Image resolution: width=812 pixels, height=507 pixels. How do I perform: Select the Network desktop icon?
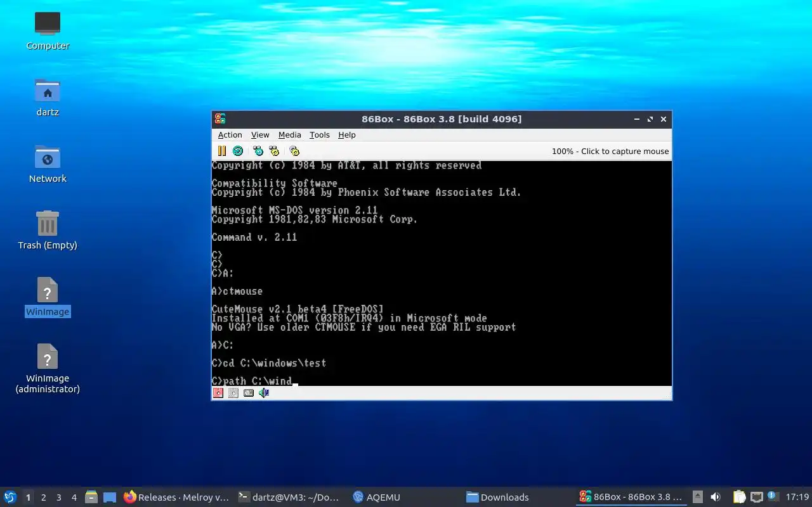click(48, 164)
